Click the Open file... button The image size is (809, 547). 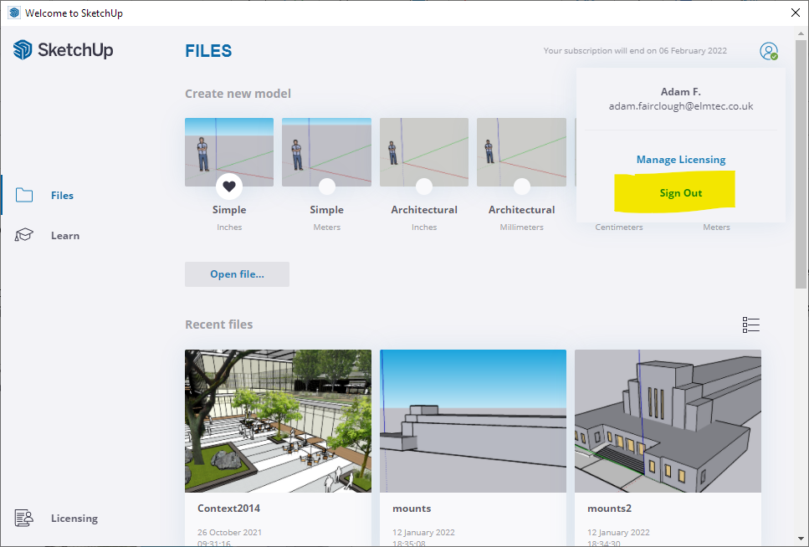pos(237,274)
